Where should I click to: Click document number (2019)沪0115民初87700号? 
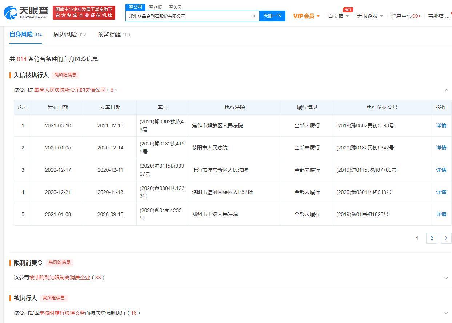[367, 170]
